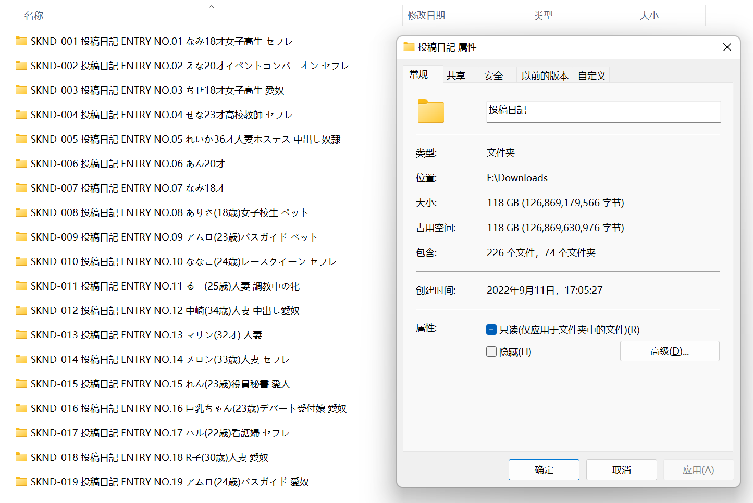753x503 pixels.
Task: Switch to the 常规 tab
Action: coord(423,74)
